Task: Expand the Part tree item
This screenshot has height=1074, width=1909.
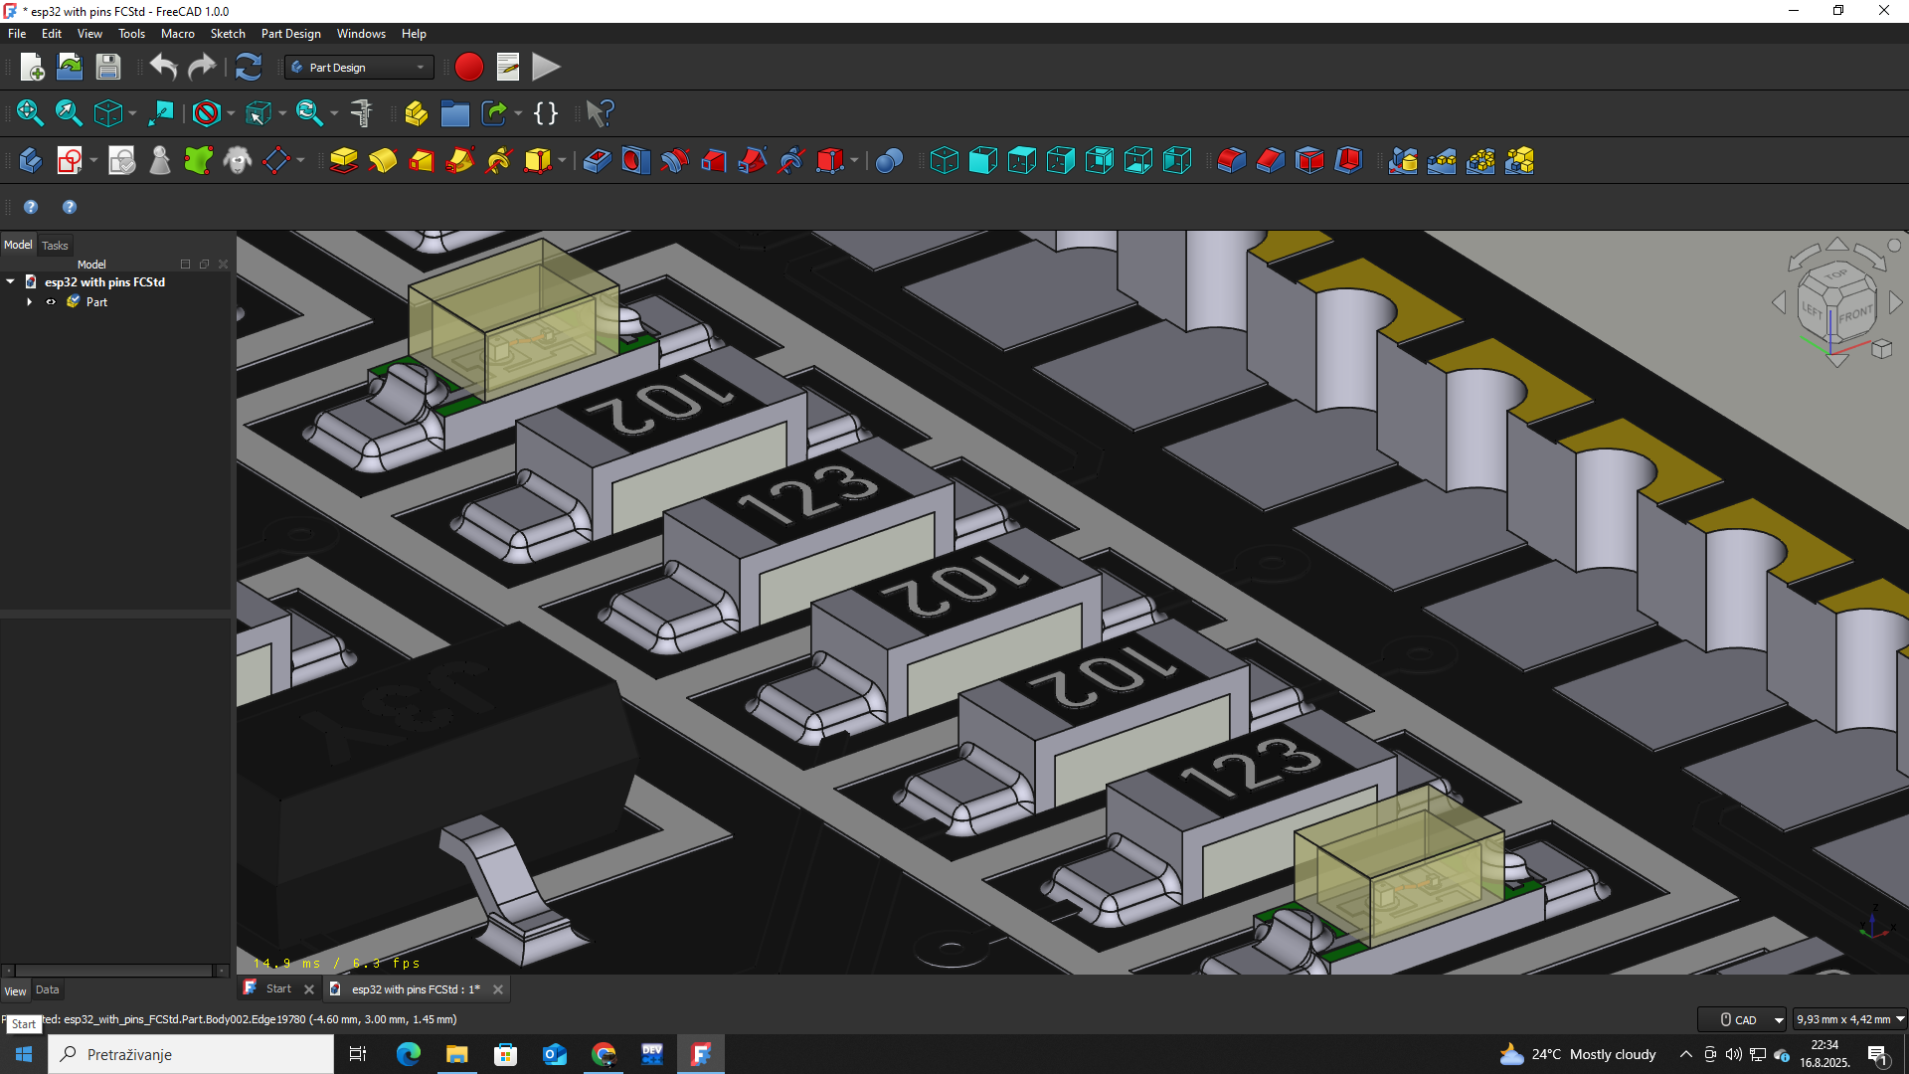Action: (30, 302)
